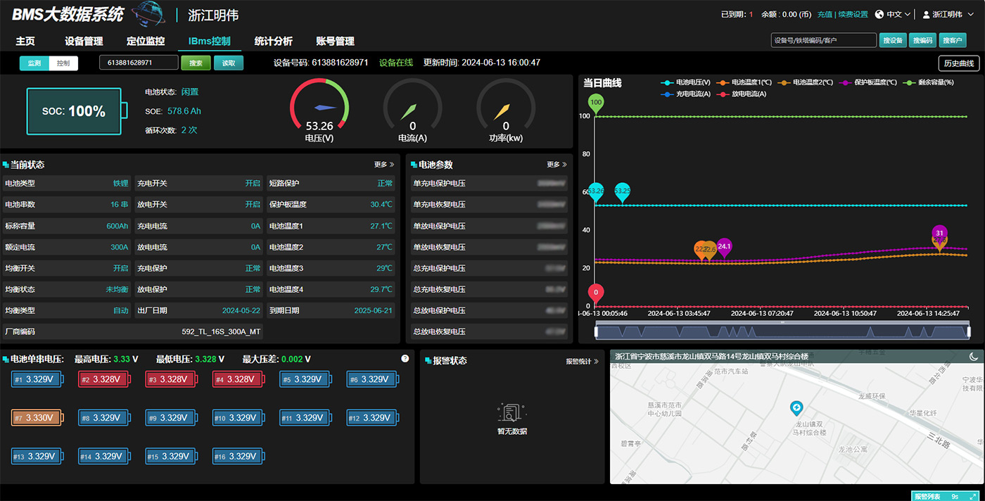The height and width of the screenshot is (501, 985).
Task: Click the empty alarm data document icon
Action: [511, 412]
